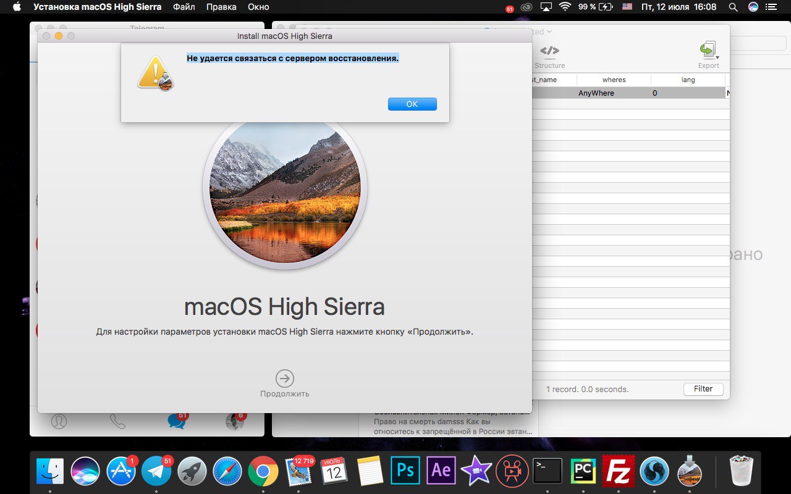Open the Файл menu
This screenshot has width=791, height=494.
[184, 7]
